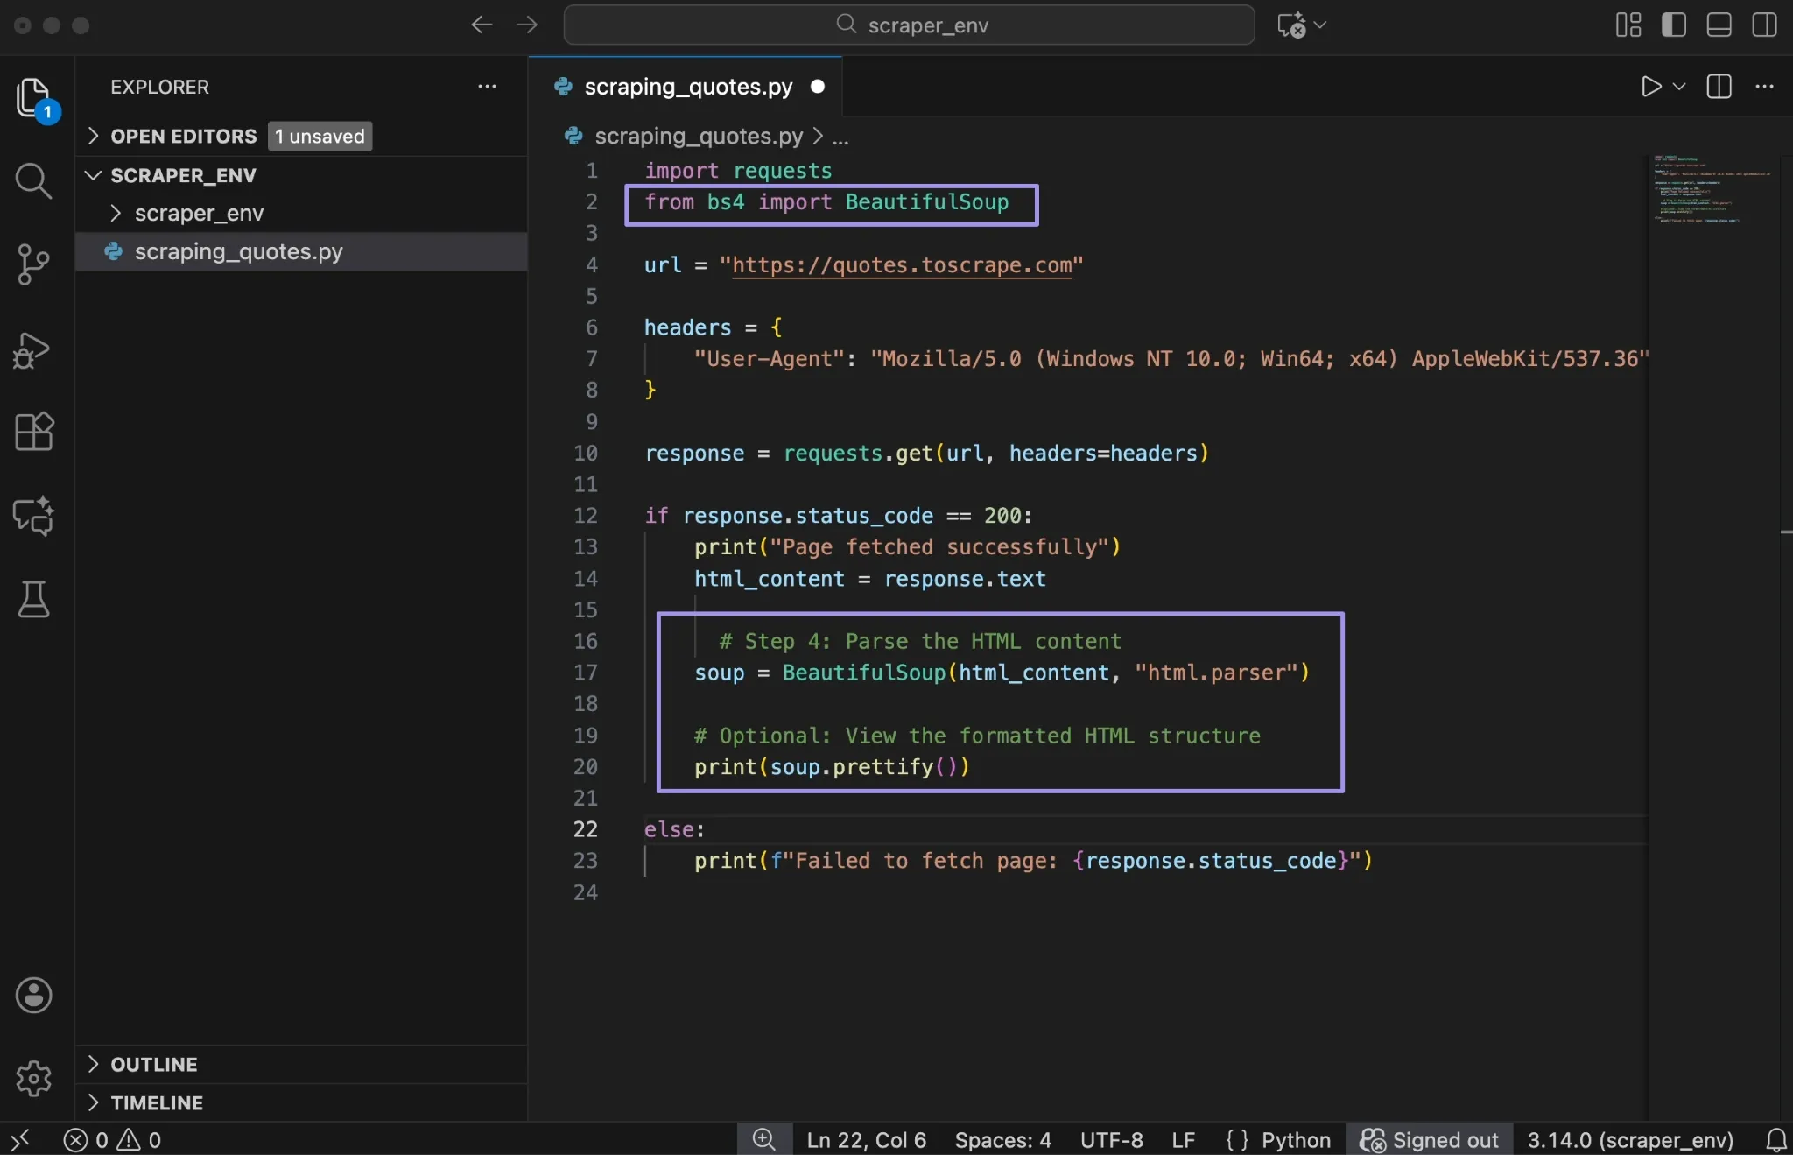Toggle the secondary side bar visibility
Viewport: 1793px width, 1155px height.
pyautogui.click(x=1765, y=25)
